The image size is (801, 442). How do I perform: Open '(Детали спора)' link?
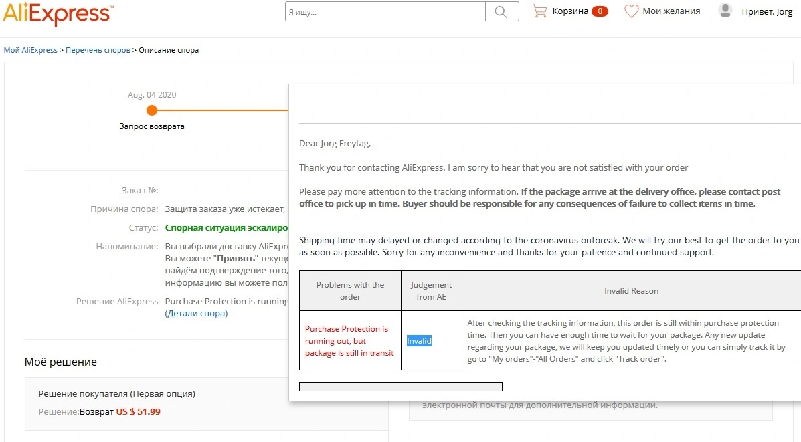coord(196,314)
